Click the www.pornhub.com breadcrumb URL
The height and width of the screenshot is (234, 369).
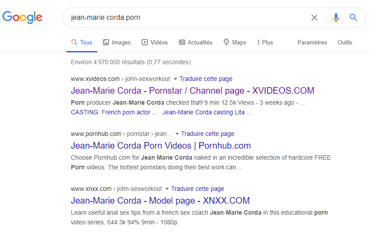pyautogui.click(x=121, y=134)
